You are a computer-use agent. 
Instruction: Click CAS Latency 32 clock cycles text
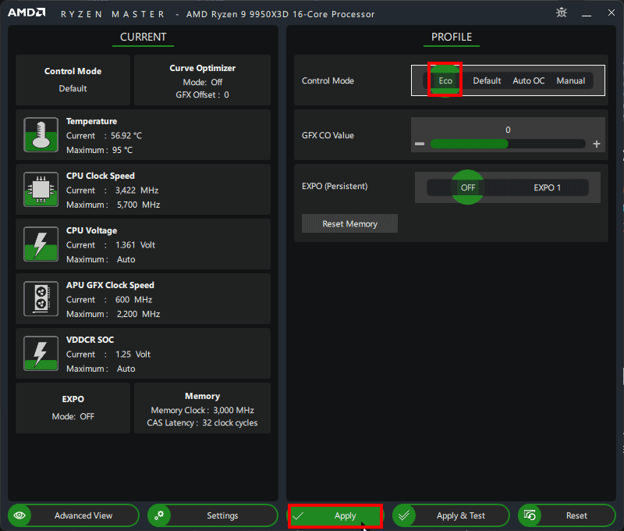point(202,422)
